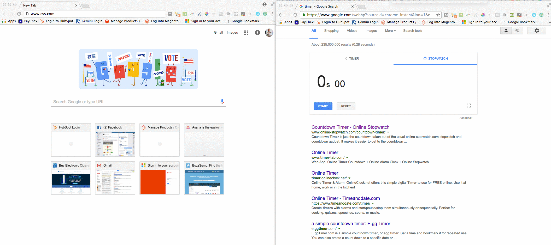Expand the stopwatch to fullscreen

[469, 106]
